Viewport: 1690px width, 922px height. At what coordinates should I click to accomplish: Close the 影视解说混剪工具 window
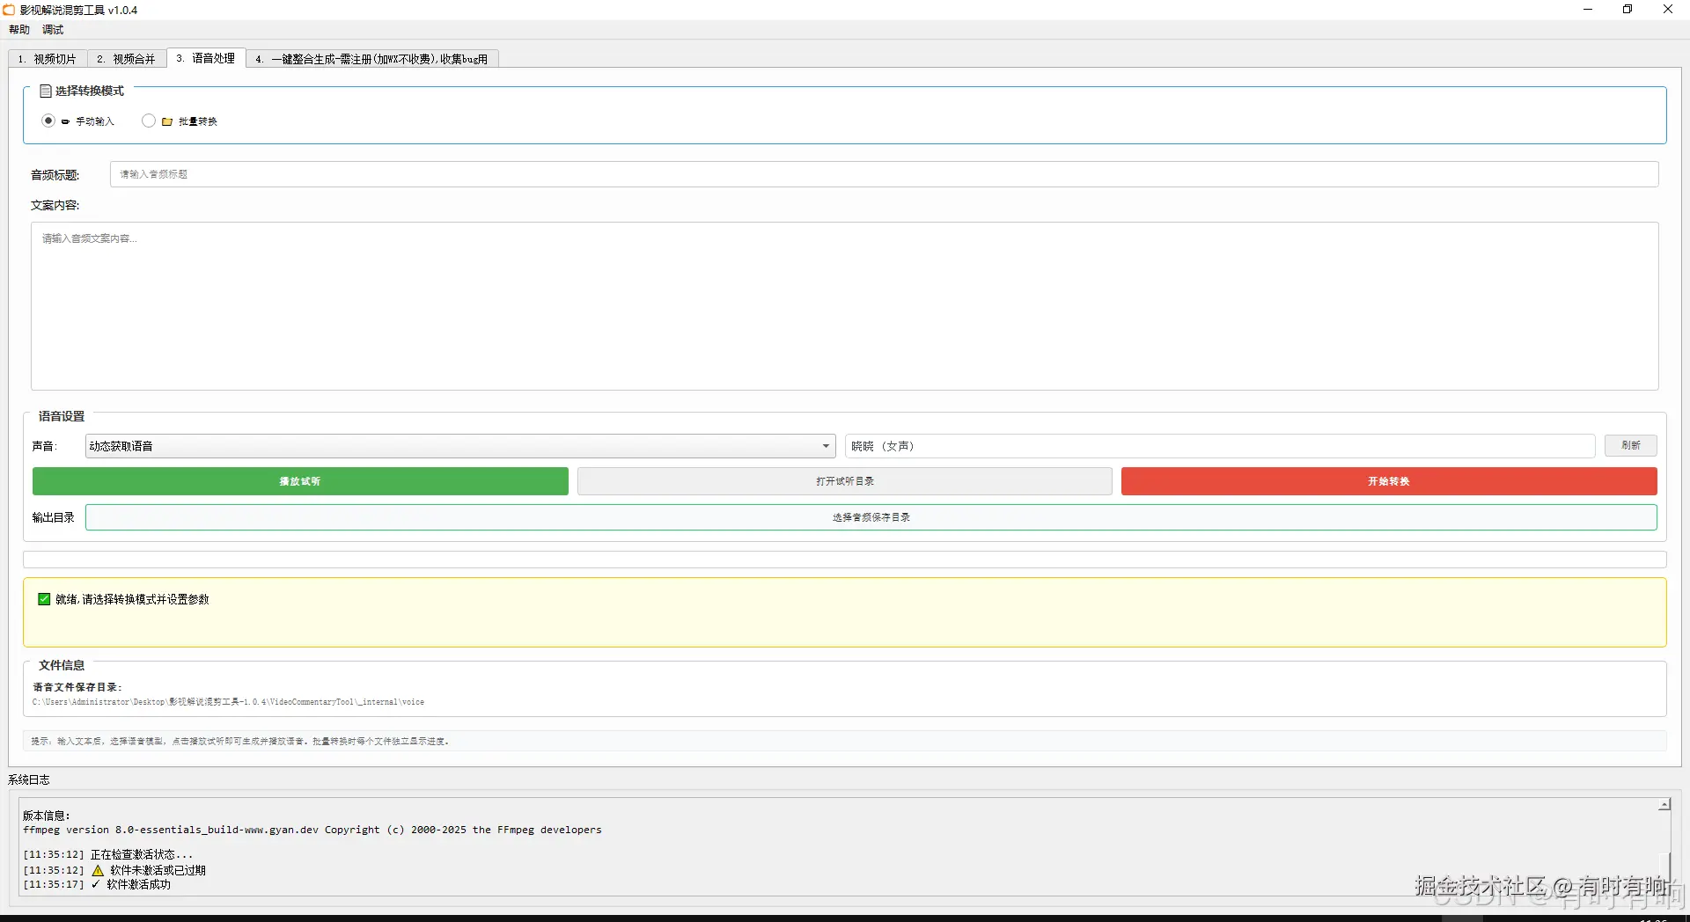pos(1668,10)
